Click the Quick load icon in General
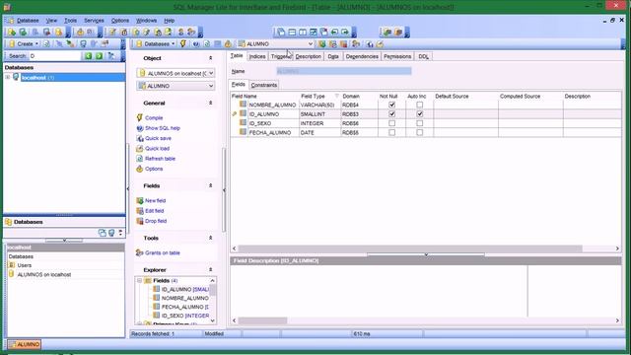 pos(140,148)
